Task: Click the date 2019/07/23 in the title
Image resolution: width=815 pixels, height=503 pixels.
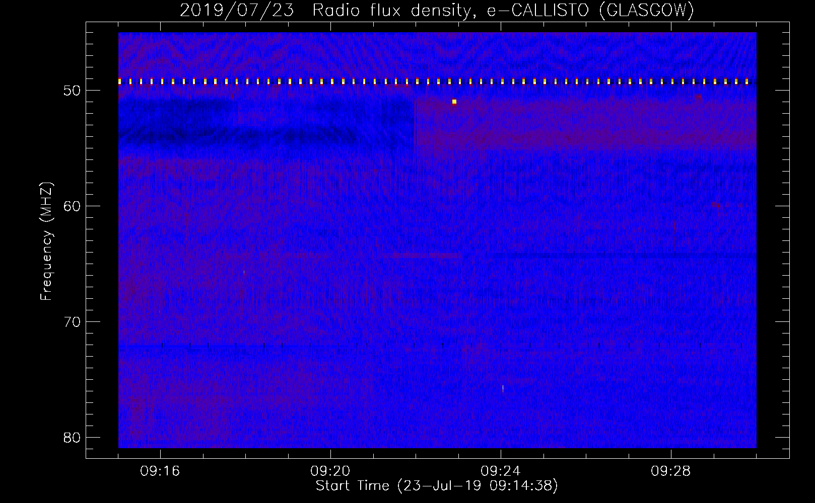Action: click(x=237, y=10)
